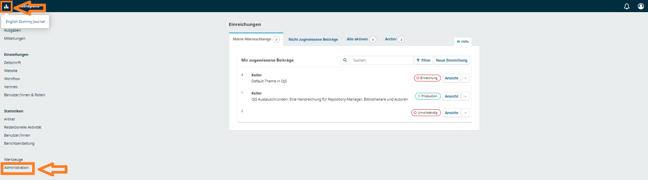This screenshot has width=648, height=180.
Task: Click the Hilfe help link
Action: point(463,42)
